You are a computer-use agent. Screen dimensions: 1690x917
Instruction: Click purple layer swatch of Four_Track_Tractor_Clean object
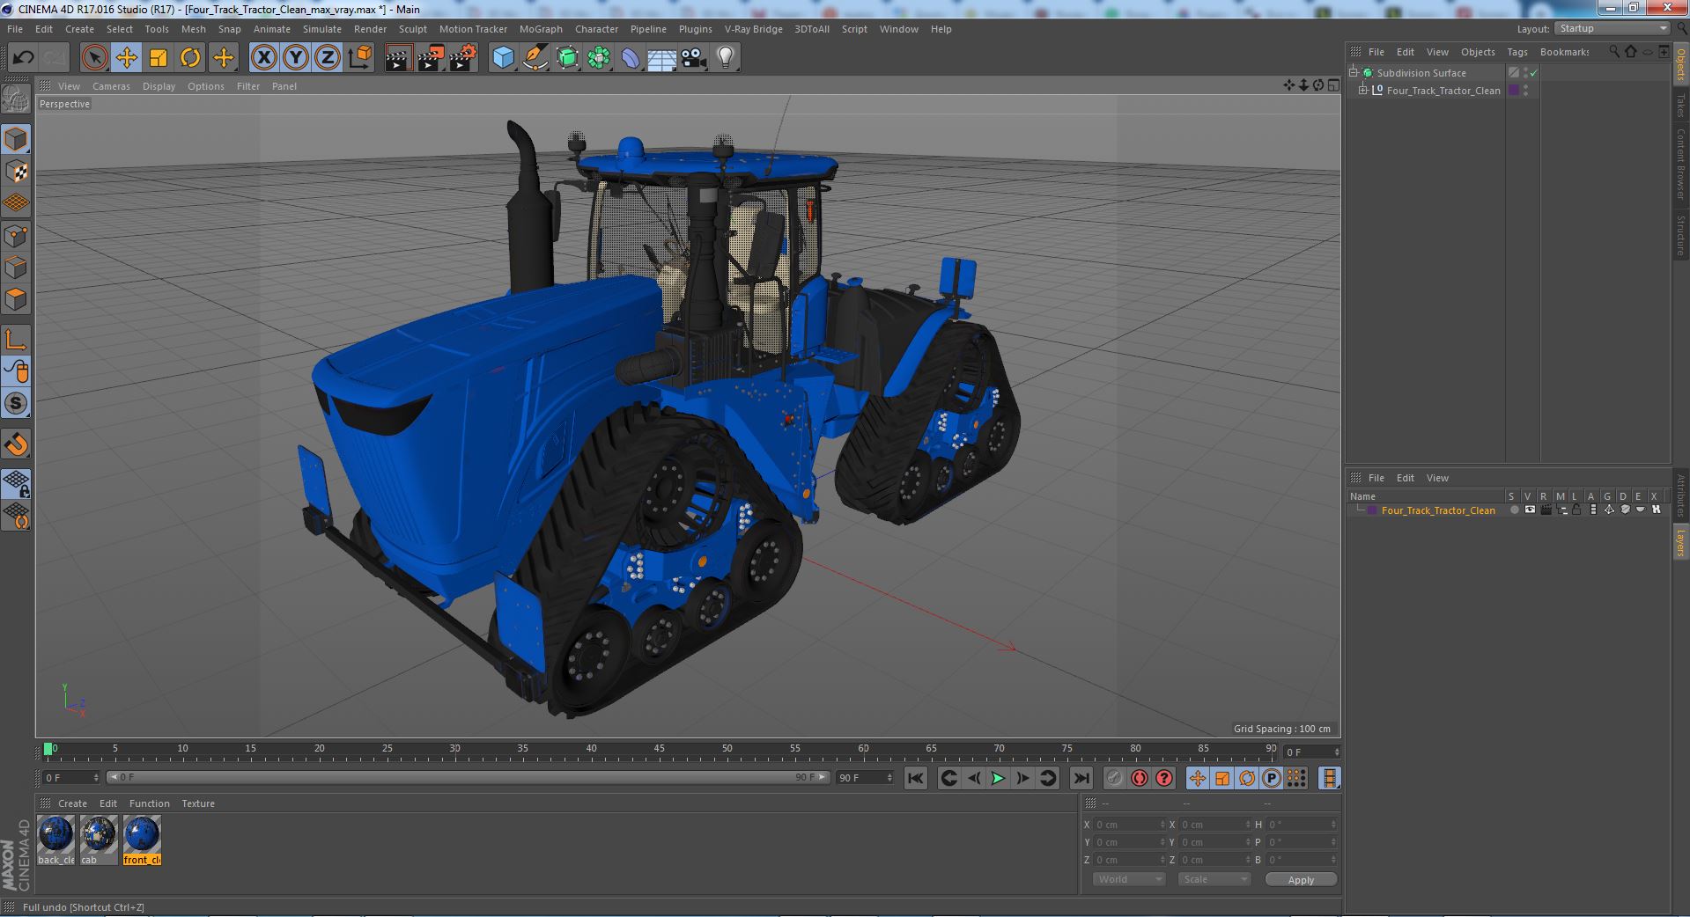[1514, 91]
